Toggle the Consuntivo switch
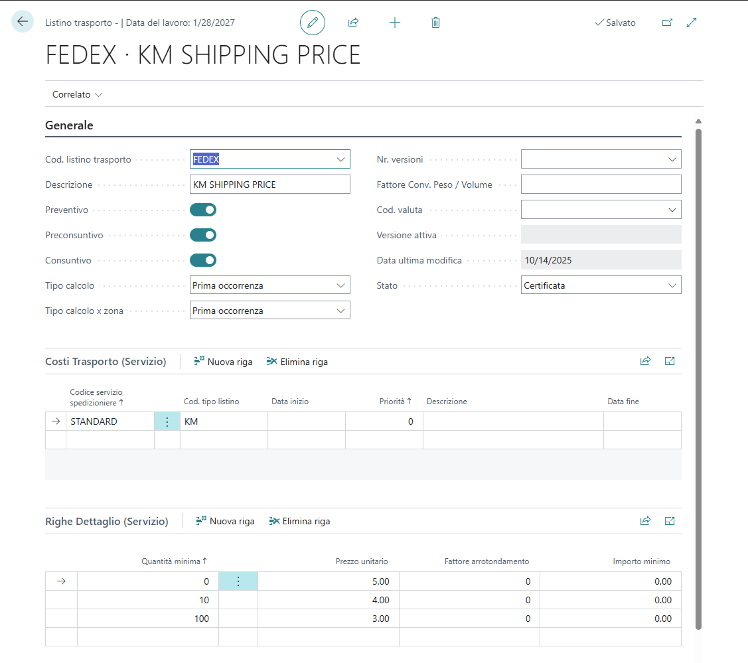This screenshot has height=663, width=748. (203, 260)
